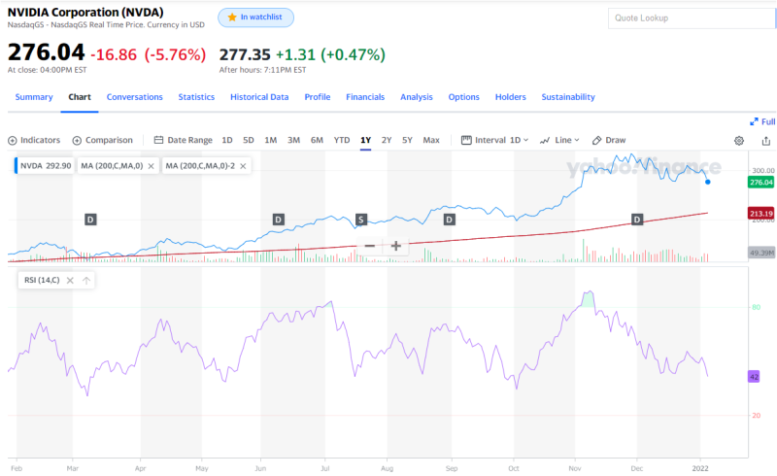The image size is (777, 476).
Task: Open the Financials tab
Action: tap(365, 97)
